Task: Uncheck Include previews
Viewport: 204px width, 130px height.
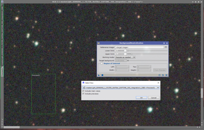Action: point(83,94)
